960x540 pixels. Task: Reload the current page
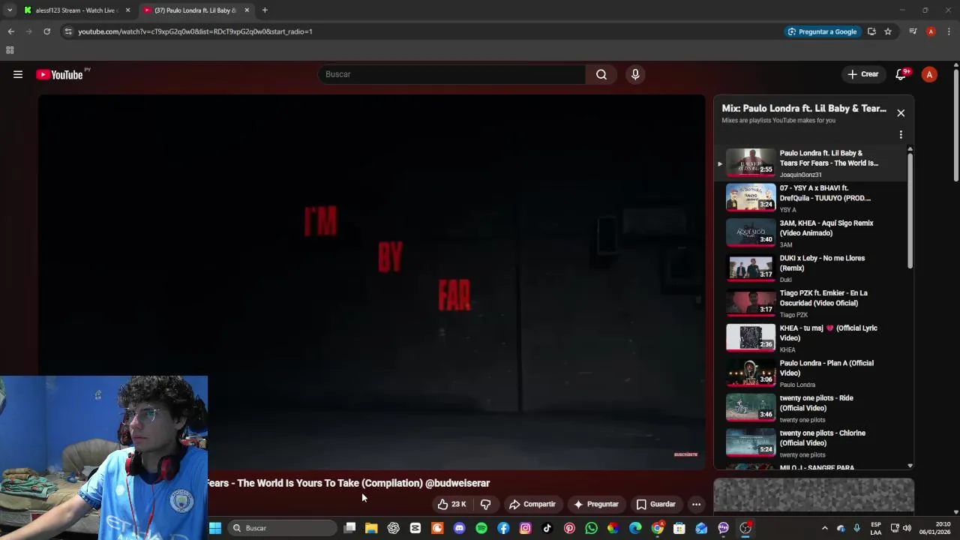pyautogui.click(x=46, y=31)
